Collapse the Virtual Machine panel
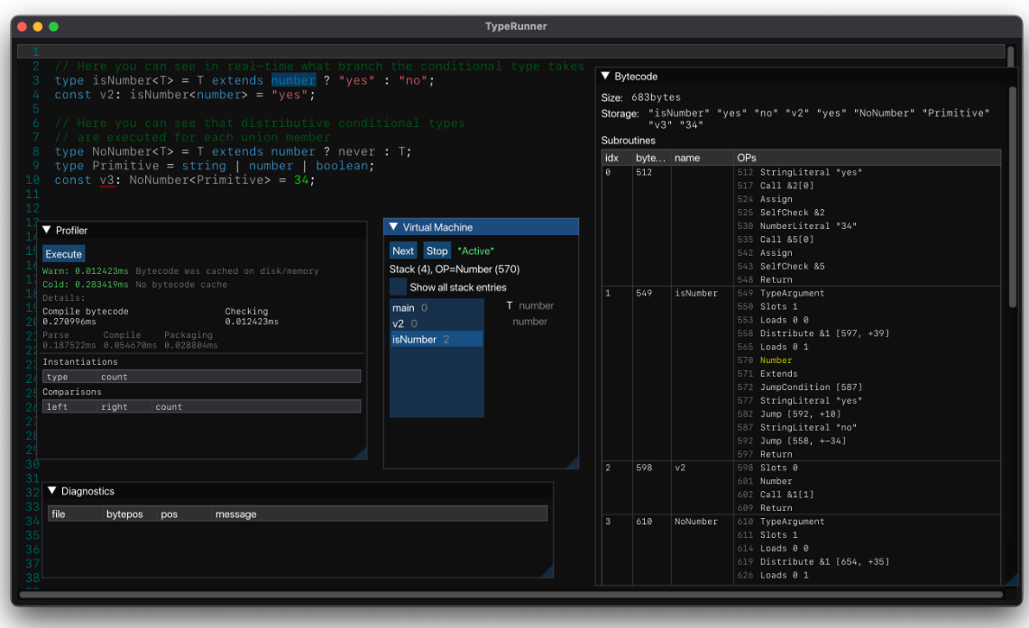The height and width of the screenshot is (628, 1029). click(394, 226)
